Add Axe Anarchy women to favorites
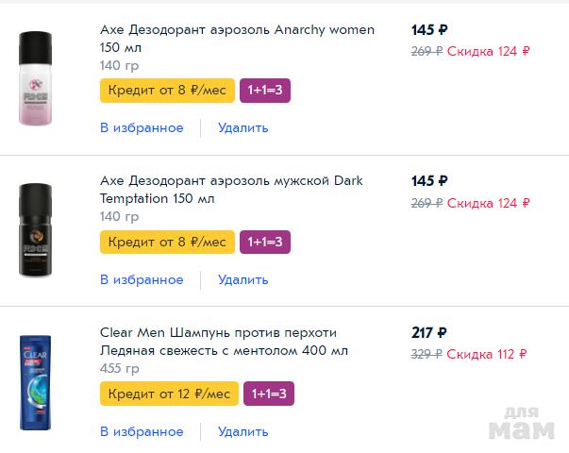Viewport: 569px width, 453px height. (142, 127)
